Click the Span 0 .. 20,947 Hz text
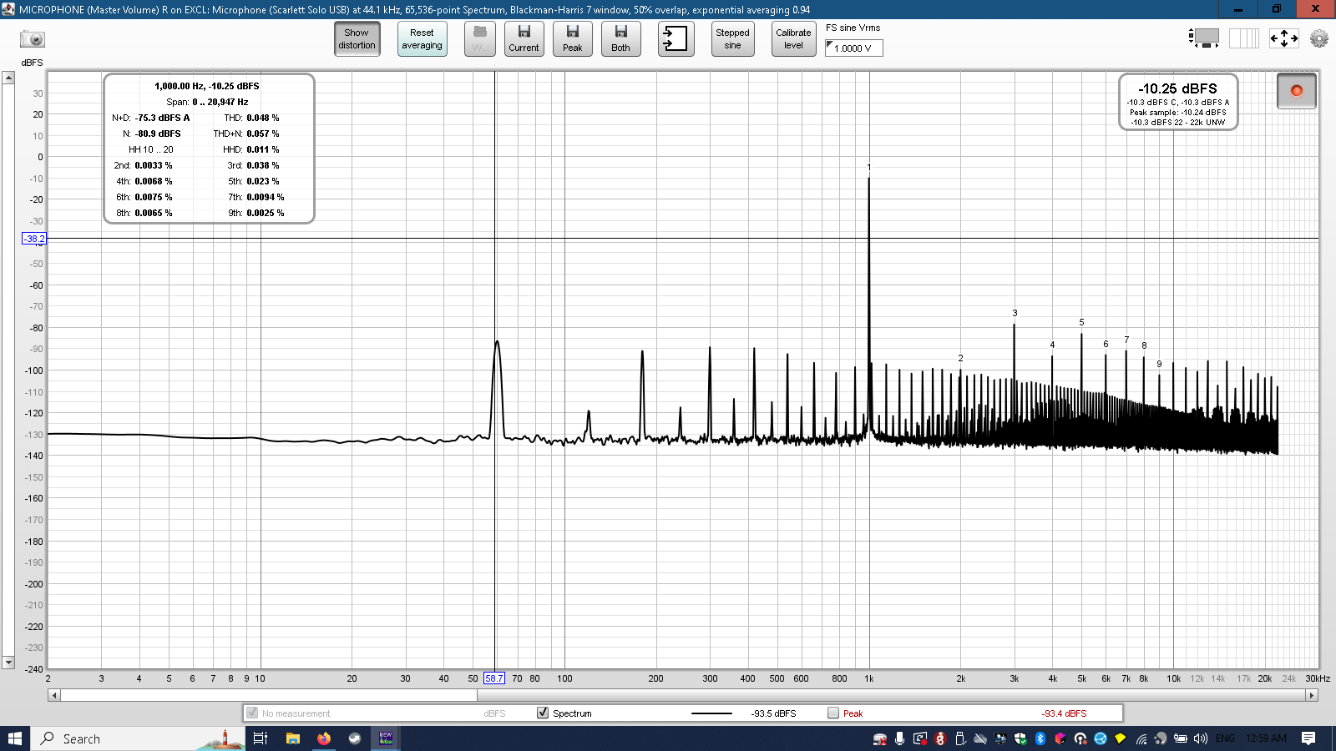1336x751 pixels. point(207,102)
